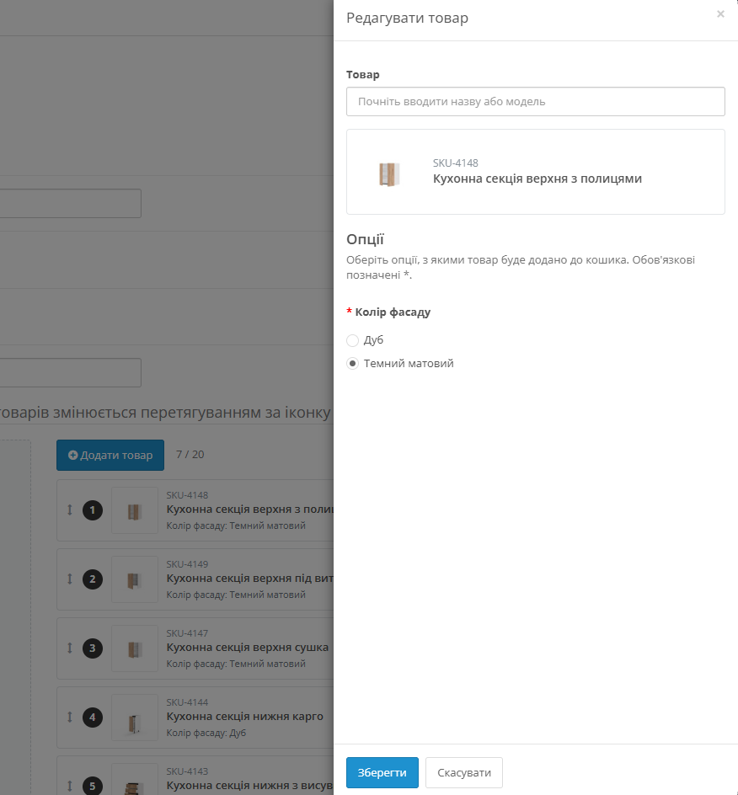This screenshot has height=795, width=738.
Task: Click the drag handle icon of item 5
Action: click(x=70, y=786)
